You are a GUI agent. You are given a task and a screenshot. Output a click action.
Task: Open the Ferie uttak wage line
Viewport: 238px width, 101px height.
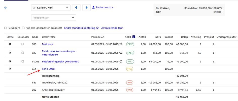(x=48, y=69)
